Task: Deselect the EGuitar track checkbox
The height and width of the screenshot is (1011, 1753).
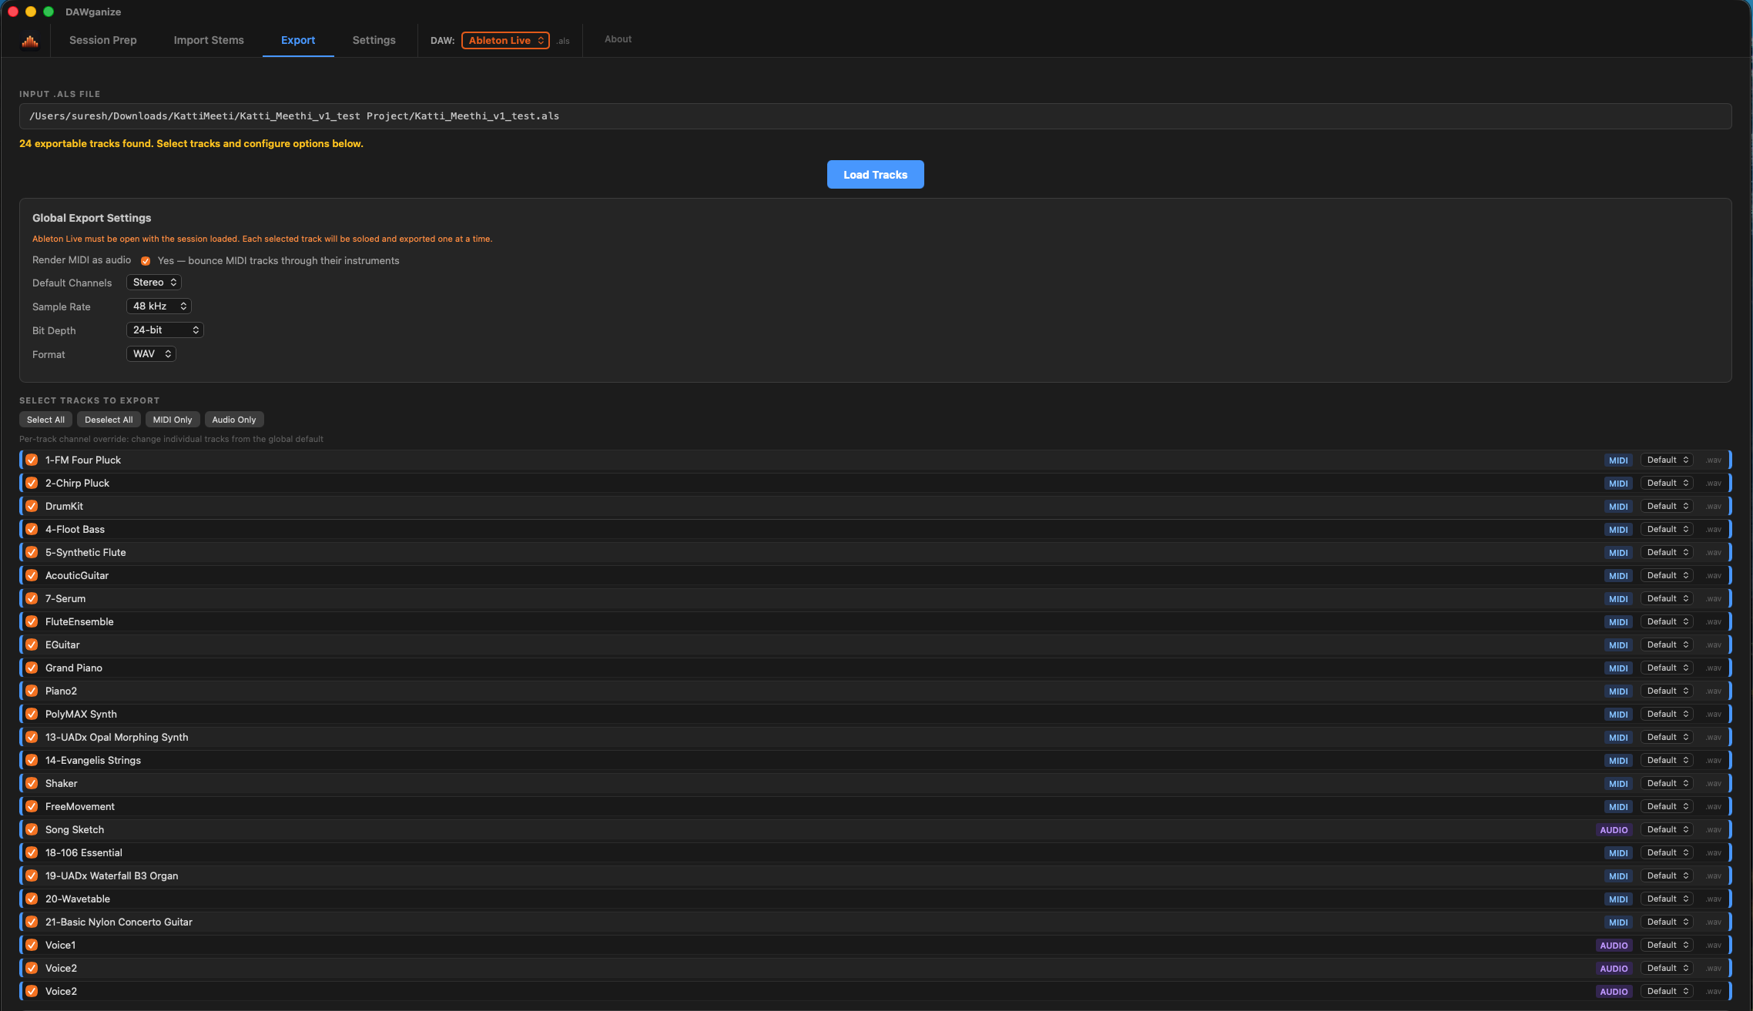Action: pos(32,644)
